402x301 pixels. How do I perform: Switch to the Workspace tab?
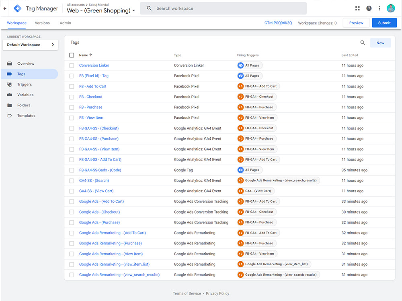tap(16, 23)
